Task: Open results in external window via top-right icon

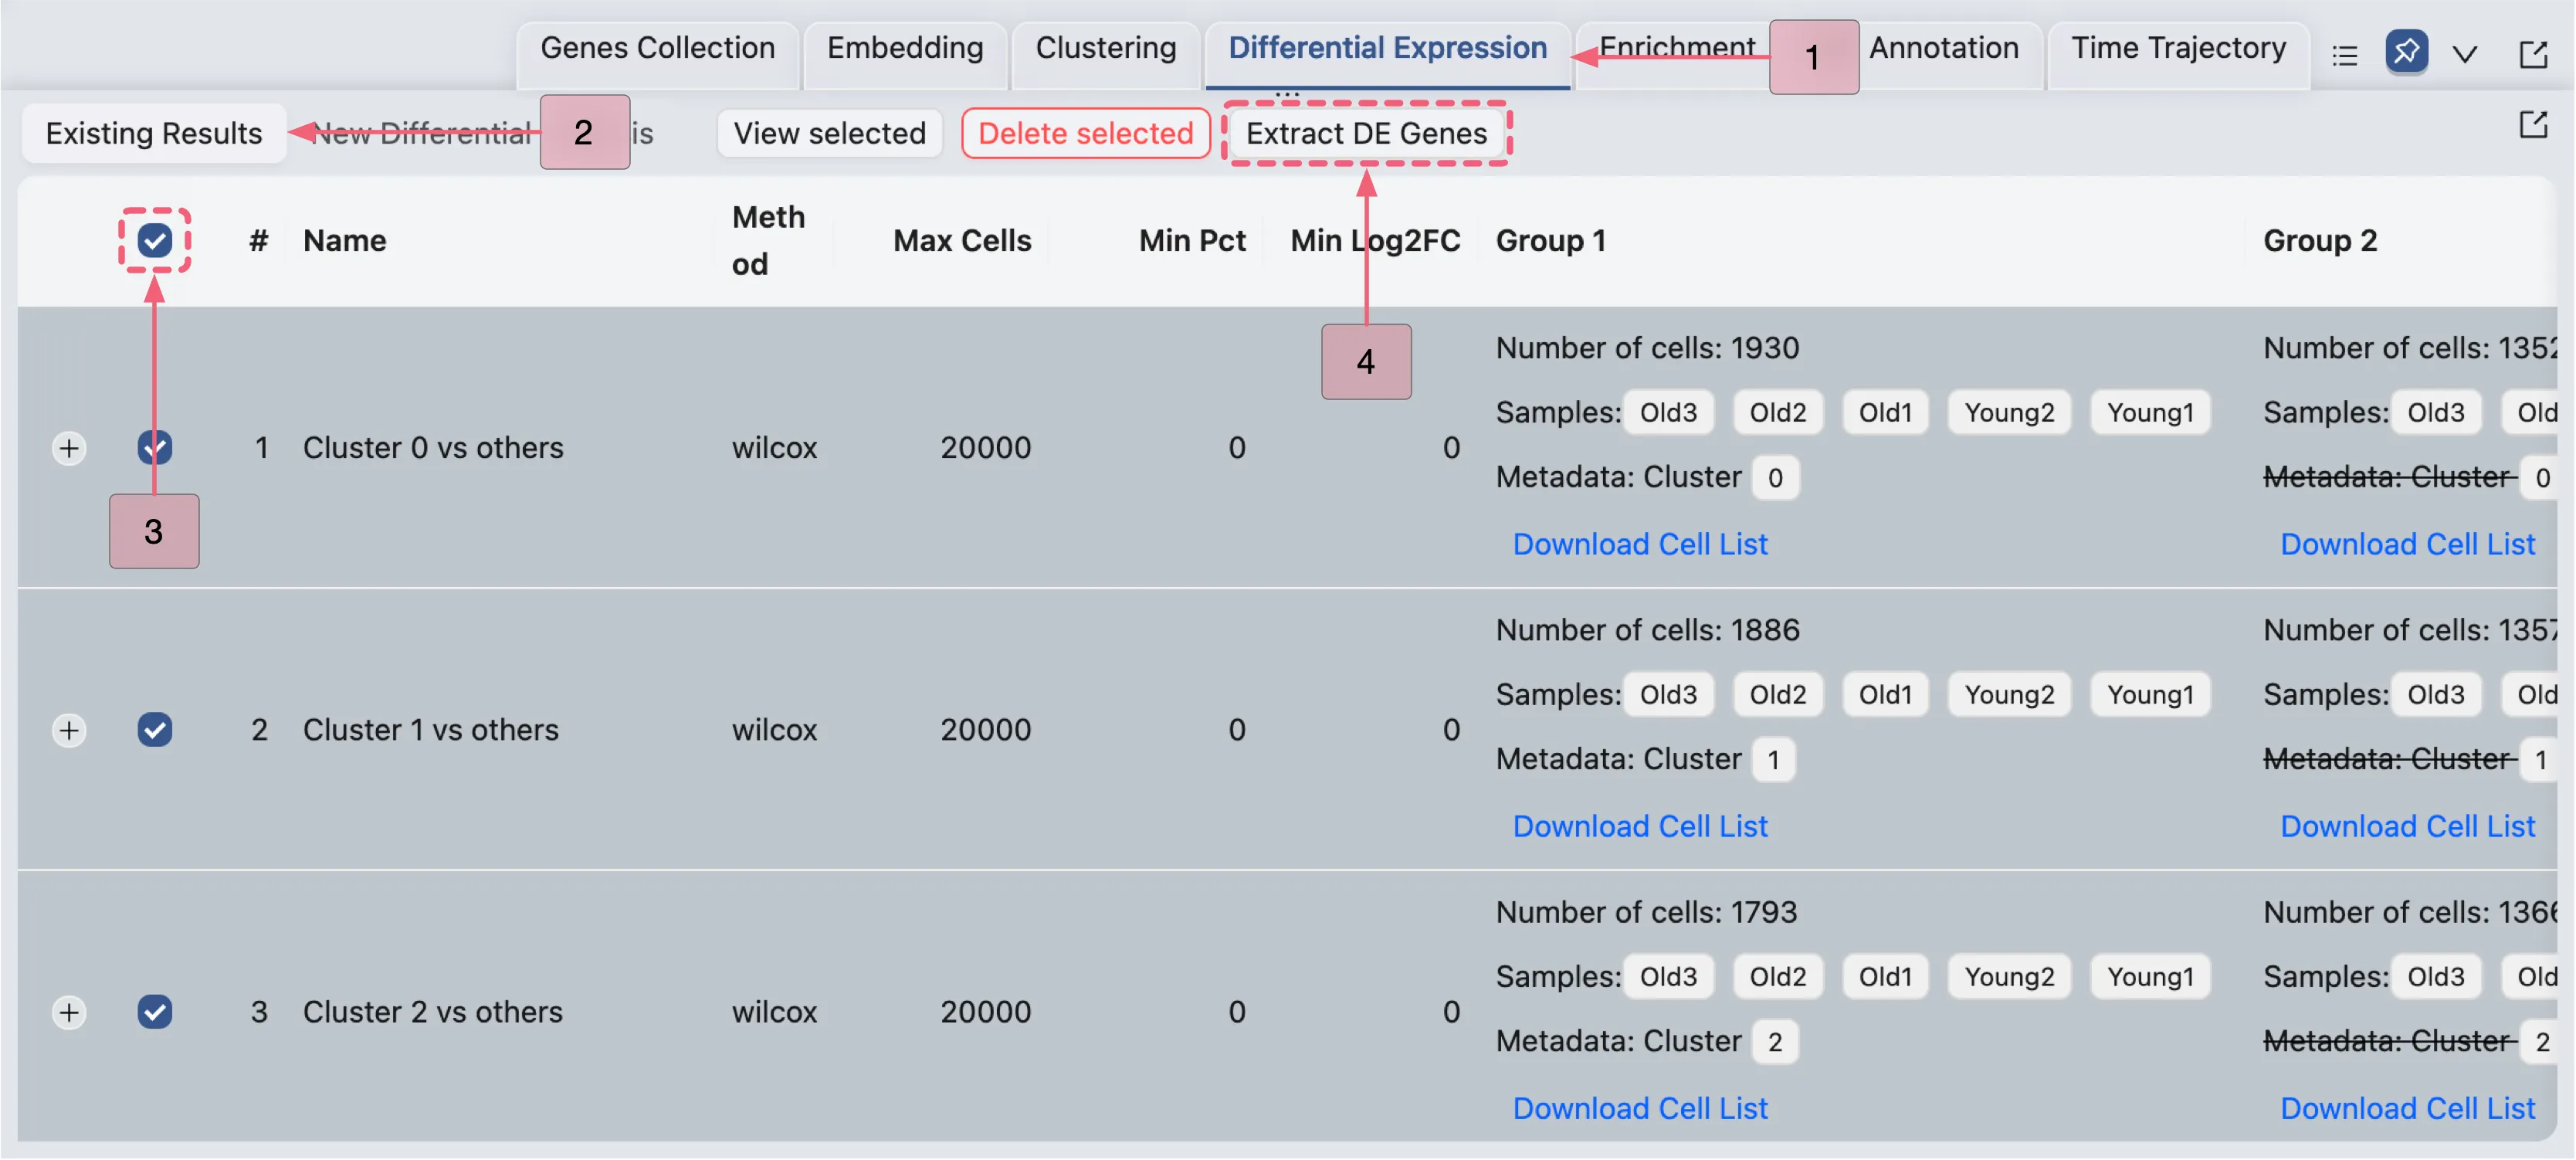Action: [x=2534, y=53]
